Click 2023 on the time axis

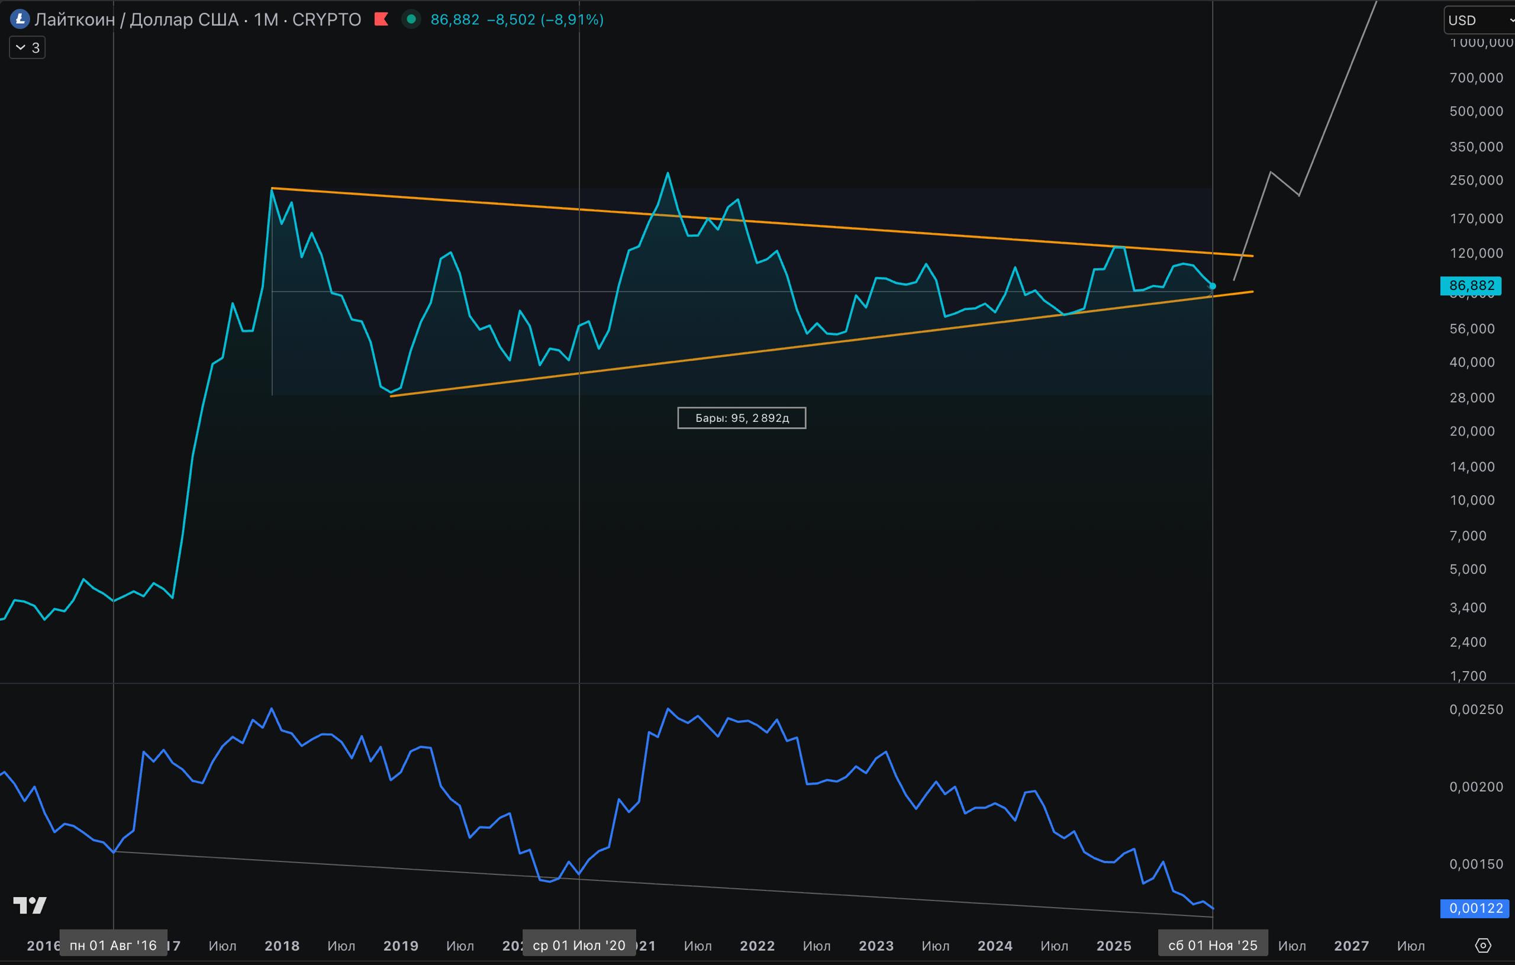pyautogui.click(x=876, y=945)
